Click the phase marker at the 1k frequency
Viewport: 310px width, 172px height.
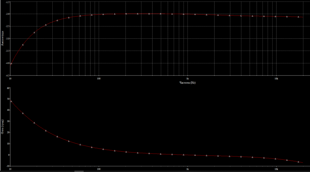coord(184,155)
